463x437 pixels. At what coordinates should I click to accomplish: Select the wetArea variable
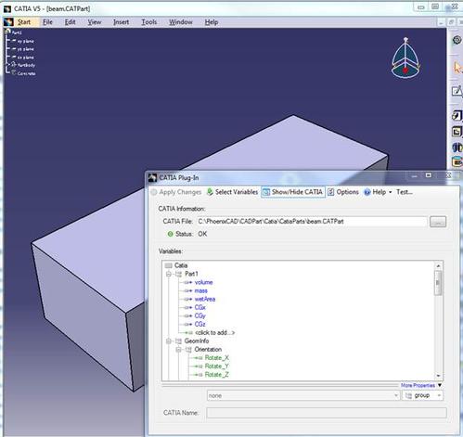(205, 299)
